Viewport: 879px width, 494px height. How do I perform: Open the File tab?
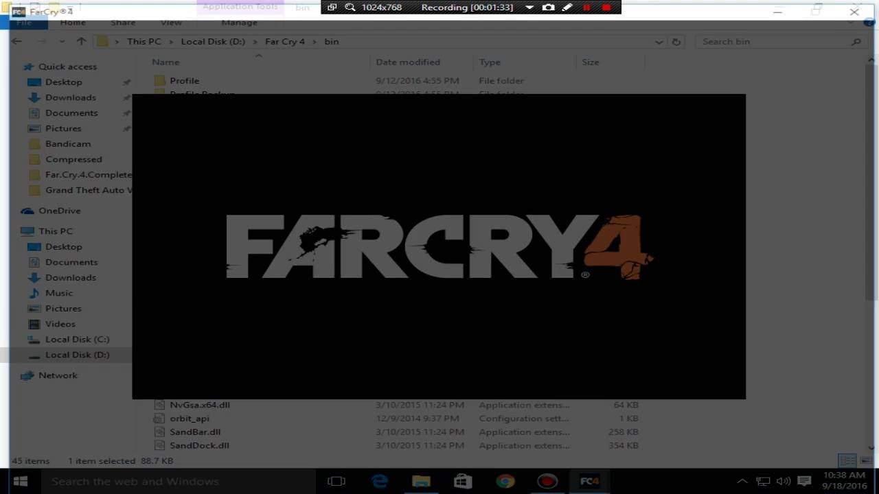(24, 22)
